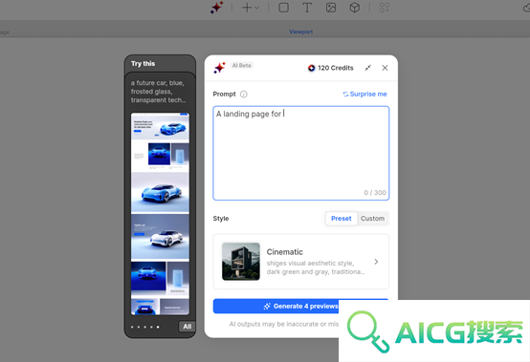The height and width of the screenshot is (362, 530).
Task: Click the last pagination dot in Try this
Action: (158, 327)
